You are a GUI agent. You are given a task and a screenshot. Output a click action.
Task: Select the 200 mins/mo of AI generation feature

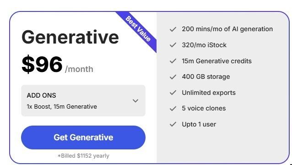point(227,29)
